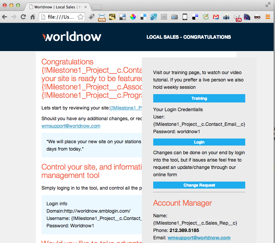
Task: Open the gold G extension
Action: tap(112, 17)
